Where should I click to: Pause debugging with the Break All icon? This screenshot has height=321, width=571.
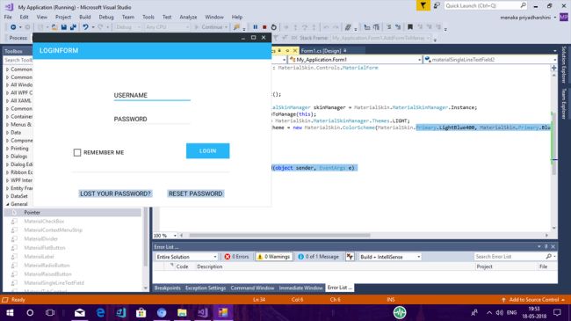(256, 27)
